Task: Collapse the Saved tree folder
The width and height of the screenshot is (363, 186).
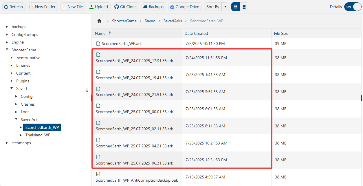Action: pos(12,88)
